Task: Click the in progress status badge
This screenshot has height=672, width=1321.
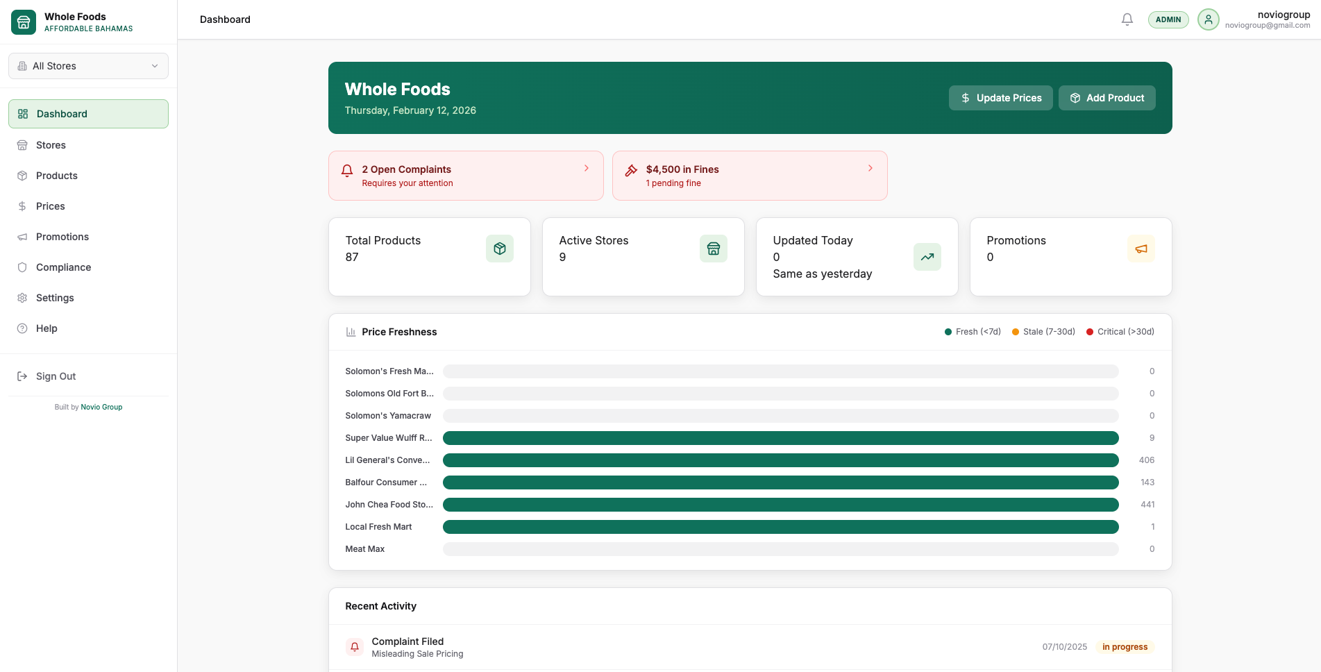Action: point(1125,646)
